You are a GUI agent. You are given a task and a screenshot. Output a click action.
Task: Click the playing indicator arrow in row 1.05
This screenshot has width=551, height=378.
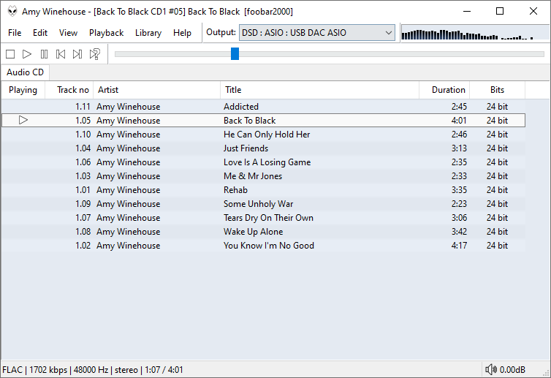(23, 120)
